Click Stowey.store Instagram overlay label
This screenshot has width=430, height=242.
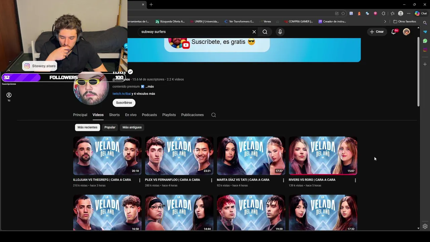pyautogui.click(x=40, y=66)
